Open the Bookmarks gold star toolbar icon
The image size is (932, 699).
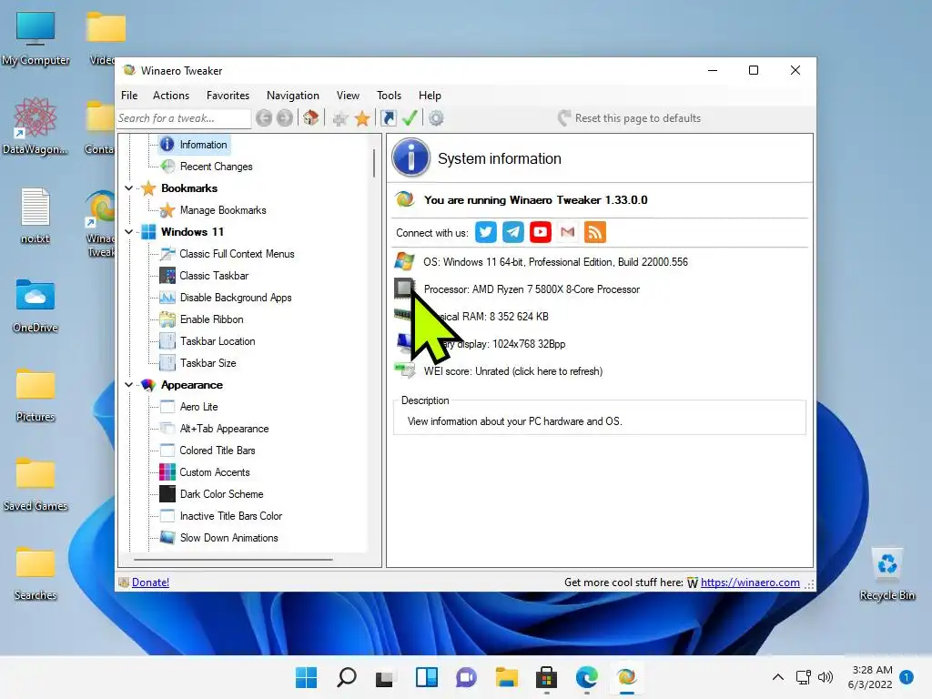pyautogui.click(x=362, y=118)
